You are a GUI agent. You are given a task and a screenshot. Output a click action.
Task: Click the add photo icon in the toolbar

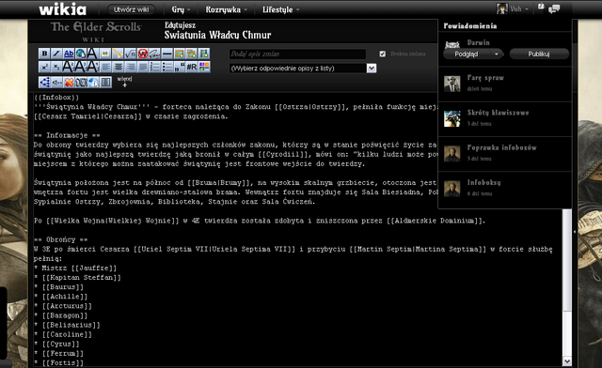pyautogui.click(x=180, y=54)
